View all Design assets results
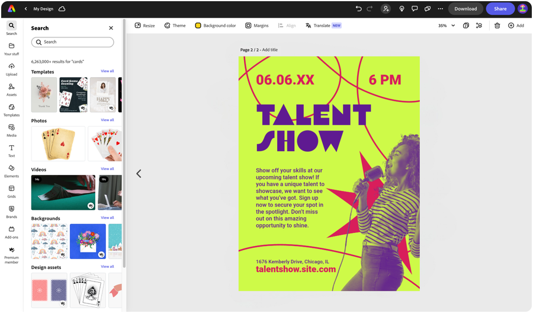 107,267
